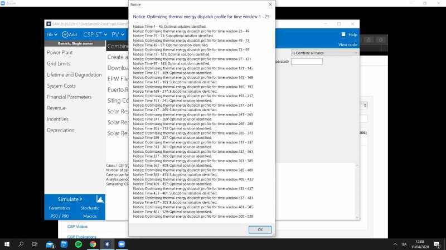The width and height of the screenshot is (446, 250).
Task: Click the View code link
Action: tap(347, 44)
